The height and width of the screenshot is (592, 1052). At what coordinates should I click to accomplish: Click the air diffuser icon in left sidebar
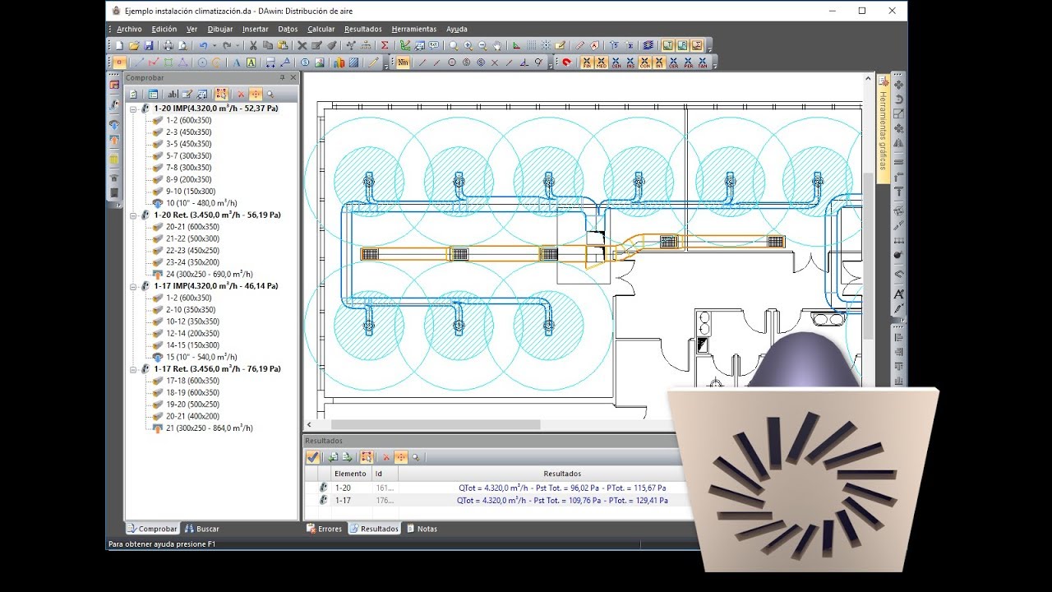point(113,124)
